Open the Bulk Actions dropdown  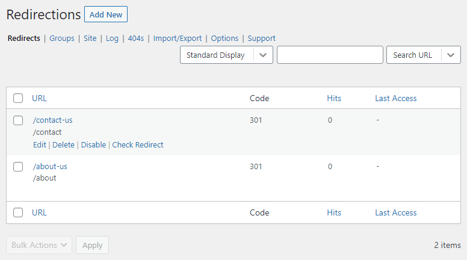point(39,245)
